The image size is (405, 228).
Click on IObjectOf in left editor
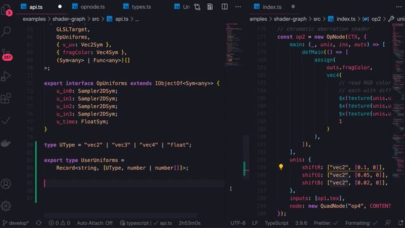pyautogui.click(x=169, y=83)
